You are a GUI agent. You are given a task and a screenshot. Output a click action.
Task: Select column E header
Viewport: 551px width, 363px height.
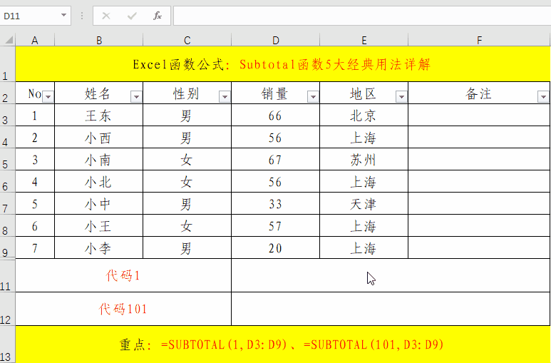pos(364,40)
